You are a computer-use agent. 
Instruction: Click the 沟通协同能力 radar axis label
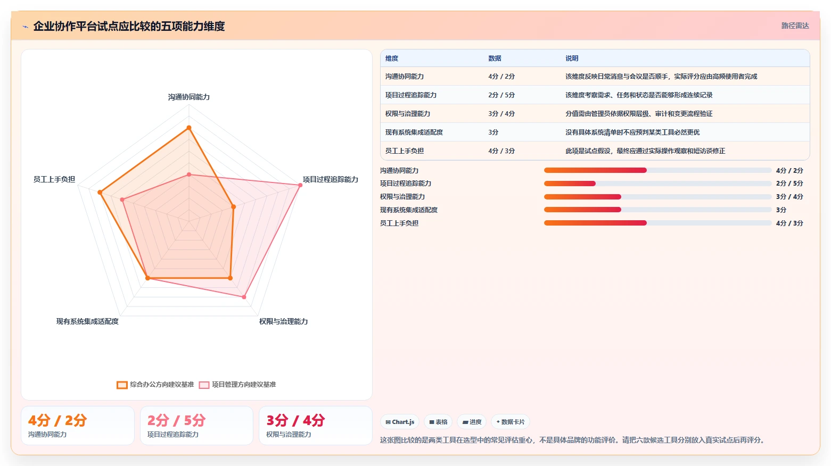click(189, 97)
